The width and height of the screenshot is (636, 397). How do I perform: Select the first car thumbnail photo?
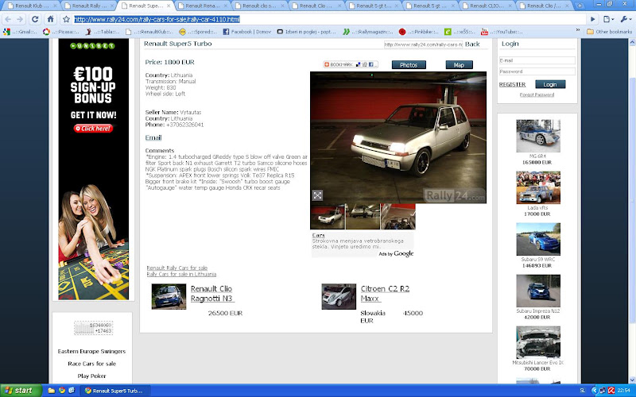(328, 217)
